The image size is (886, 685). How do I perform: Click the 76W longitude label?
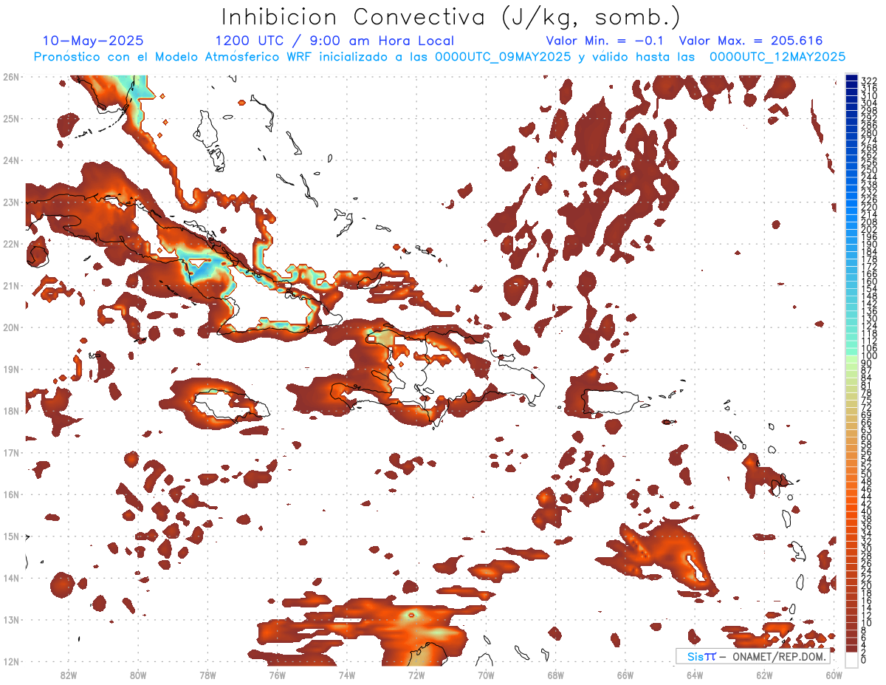pos(278,675)
